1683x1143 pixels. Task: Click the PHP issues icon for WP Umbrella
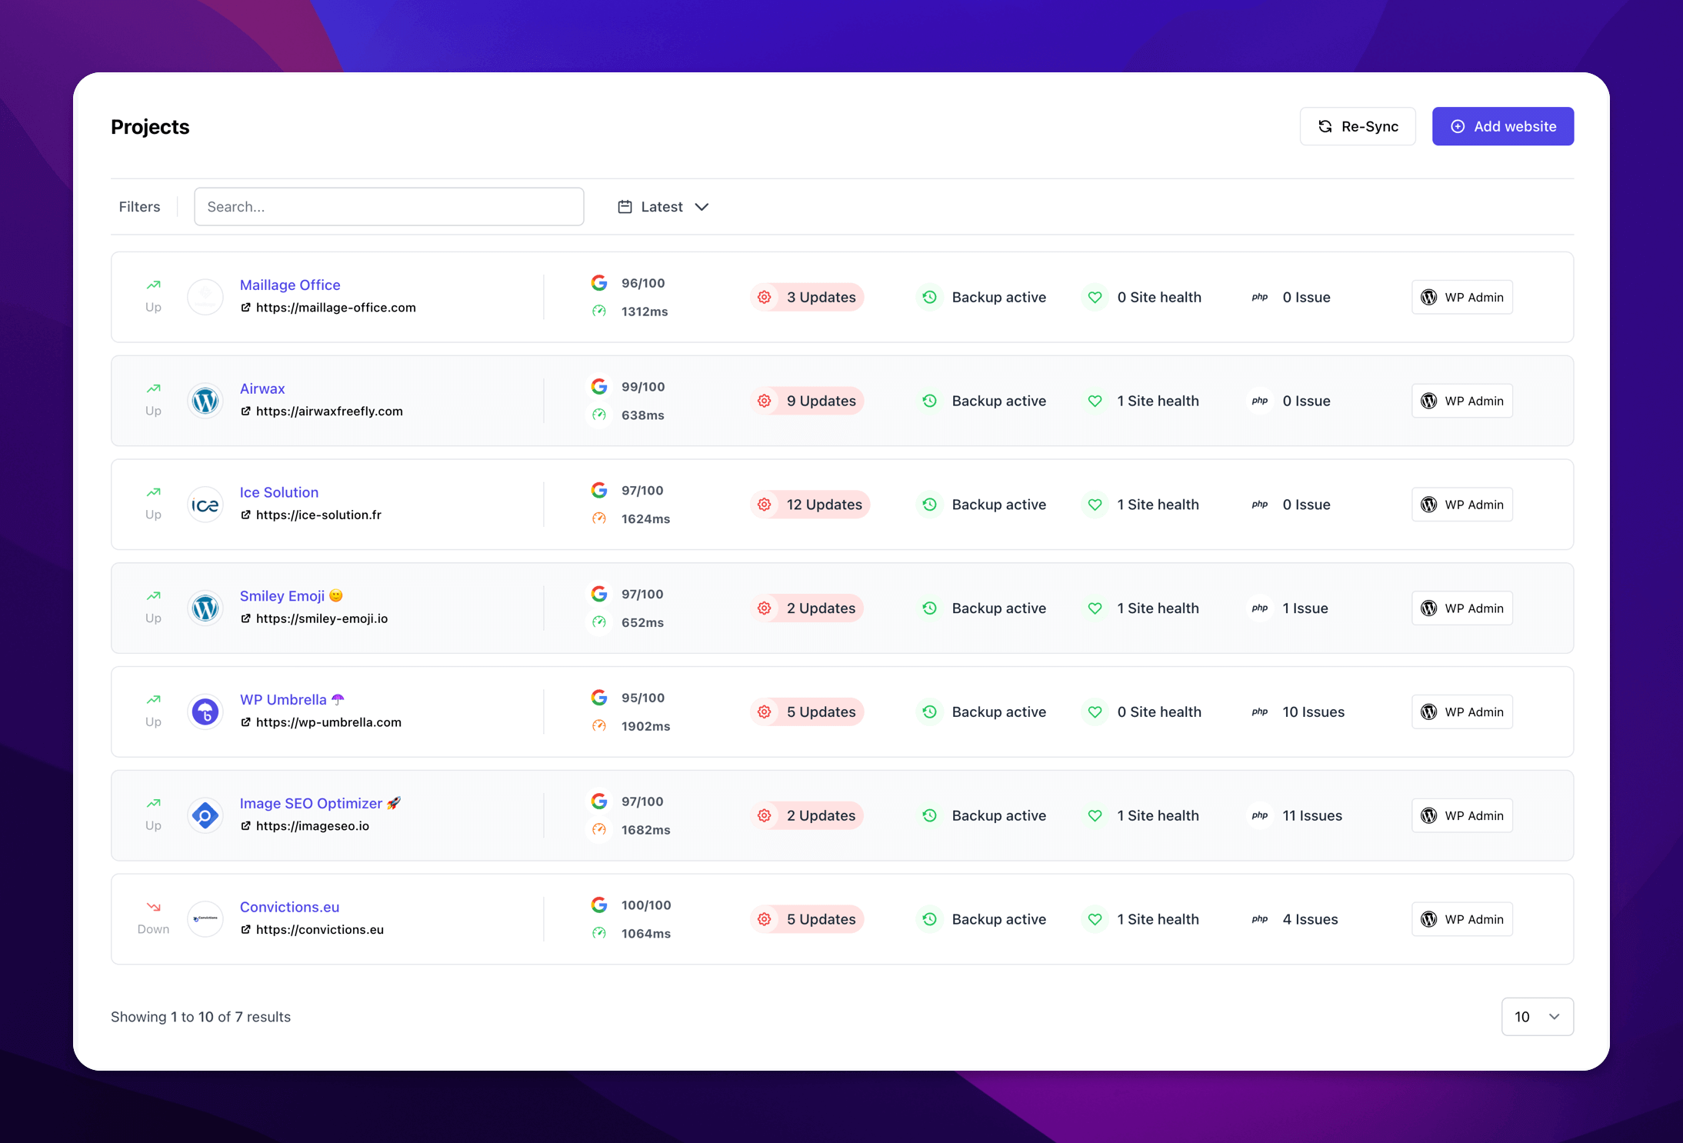1260,711
